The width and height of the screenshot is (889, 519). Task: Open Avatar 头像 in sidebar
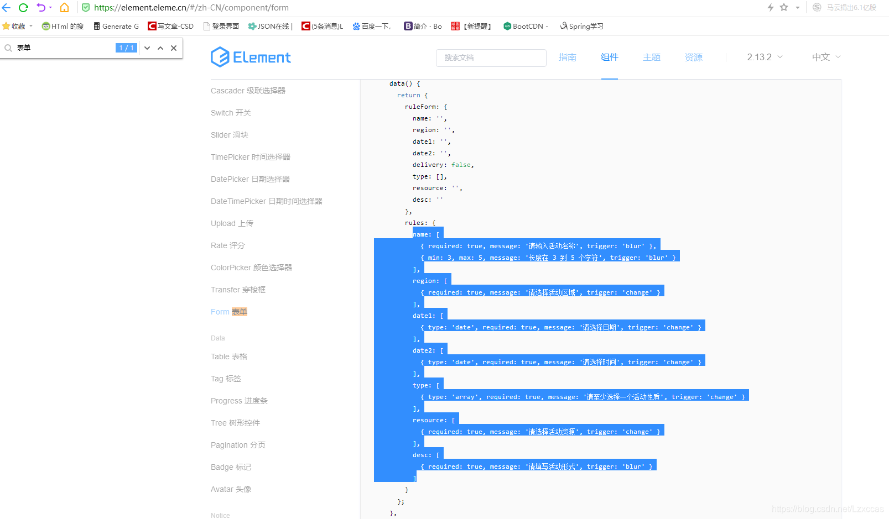pos(231,489)
